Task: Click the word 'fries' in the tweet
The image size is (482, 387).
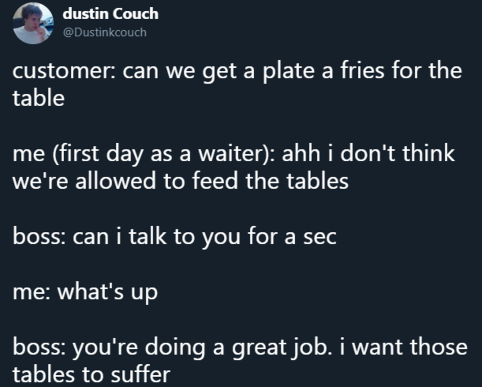Action: 357,70
